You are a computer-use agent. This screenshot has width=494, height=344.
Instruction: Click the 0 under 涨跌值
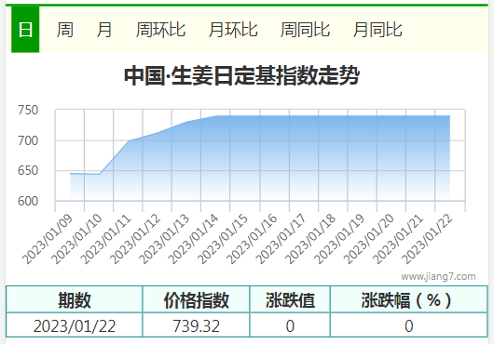(x=290, y=325)
